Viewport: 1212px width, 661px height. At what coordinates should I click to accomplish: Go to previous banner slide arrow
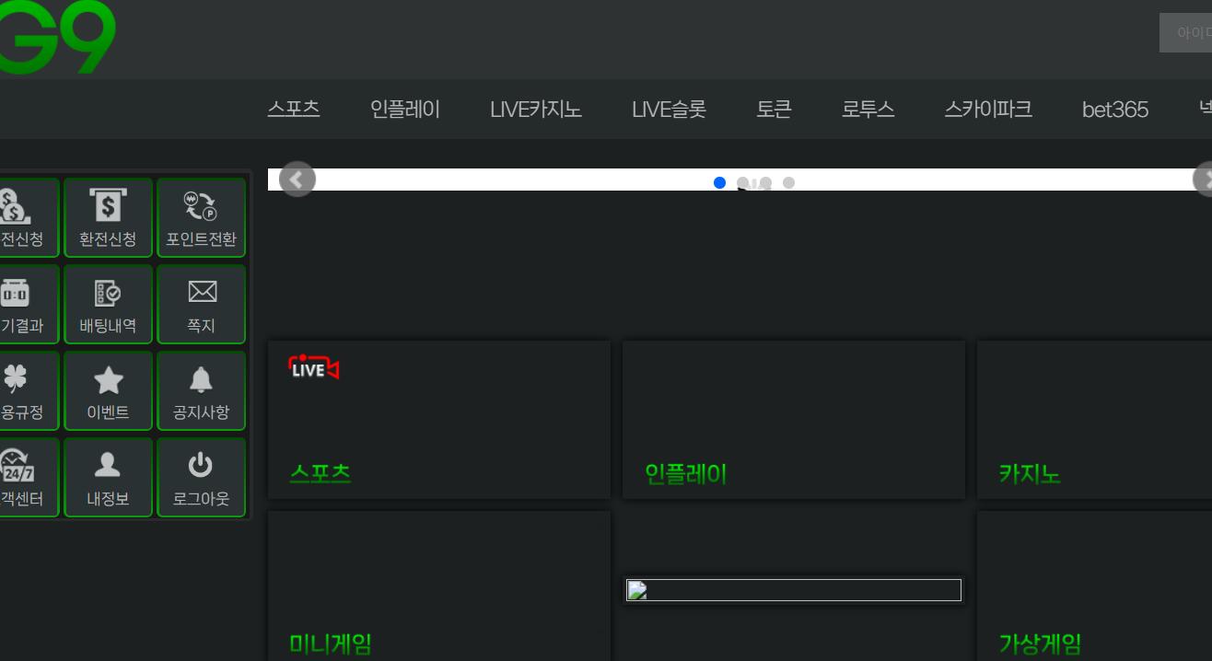point(297,180)
